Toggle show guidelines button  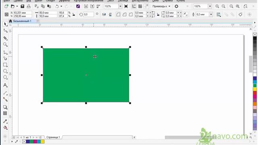coord(146,6)
